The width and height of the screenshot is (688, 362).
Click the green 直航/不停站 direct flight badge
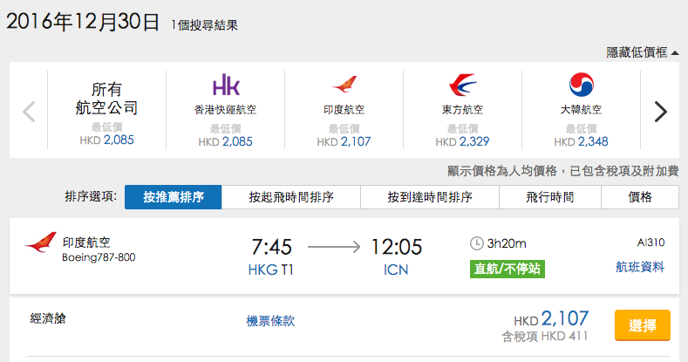(x=507, y=269)
